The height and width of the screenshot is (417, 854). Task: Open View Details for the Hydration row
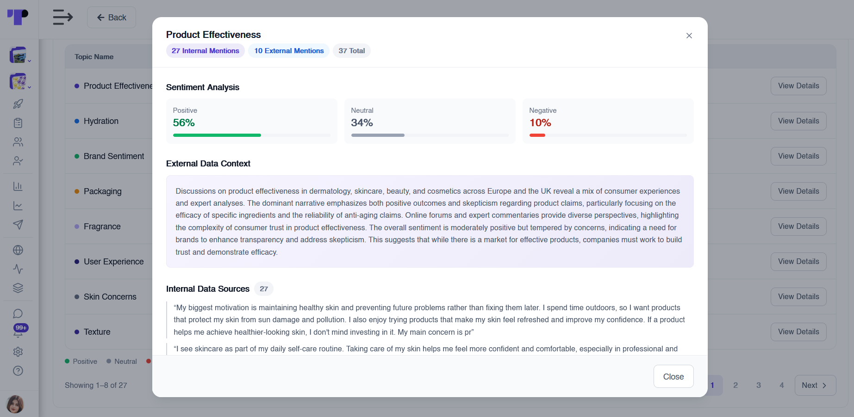[798, 121]
